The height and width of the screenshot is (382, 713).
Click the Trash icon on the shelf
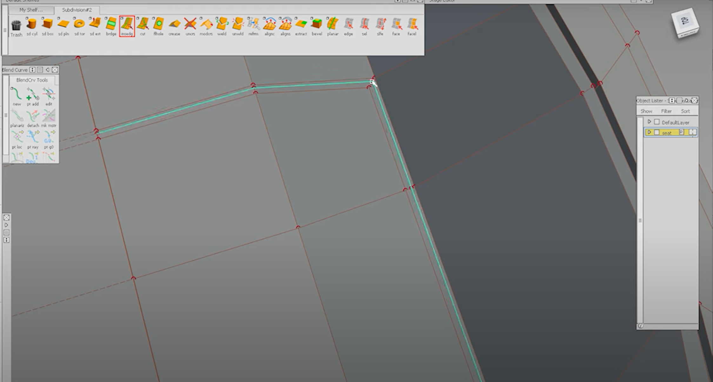[x=16, y=25]
